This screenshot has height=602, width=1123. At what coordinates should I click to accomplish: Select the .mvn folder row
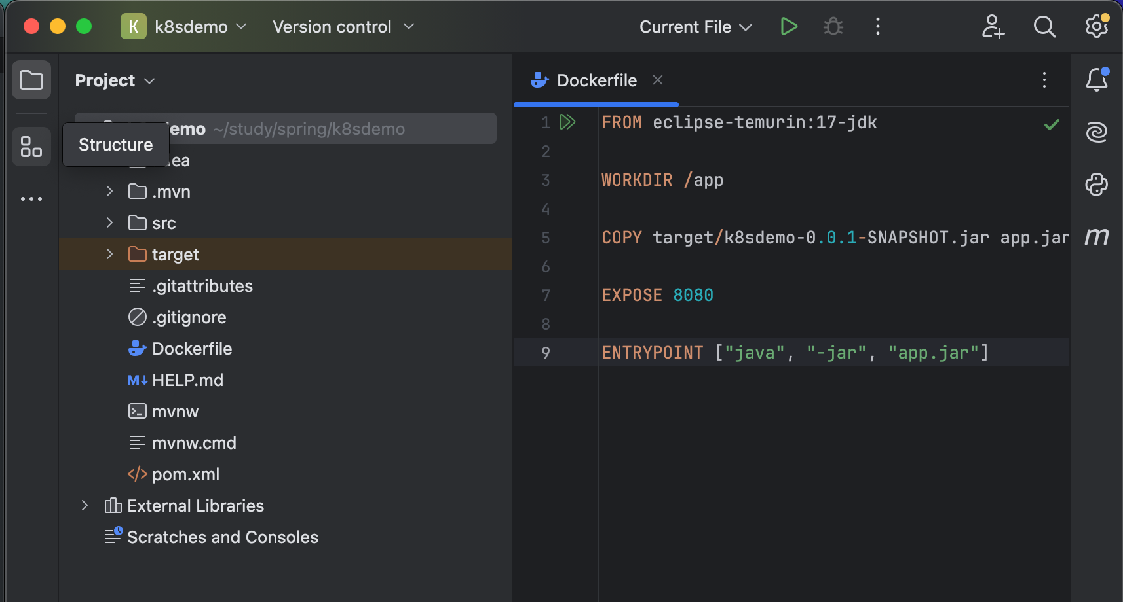coord(286,191)
